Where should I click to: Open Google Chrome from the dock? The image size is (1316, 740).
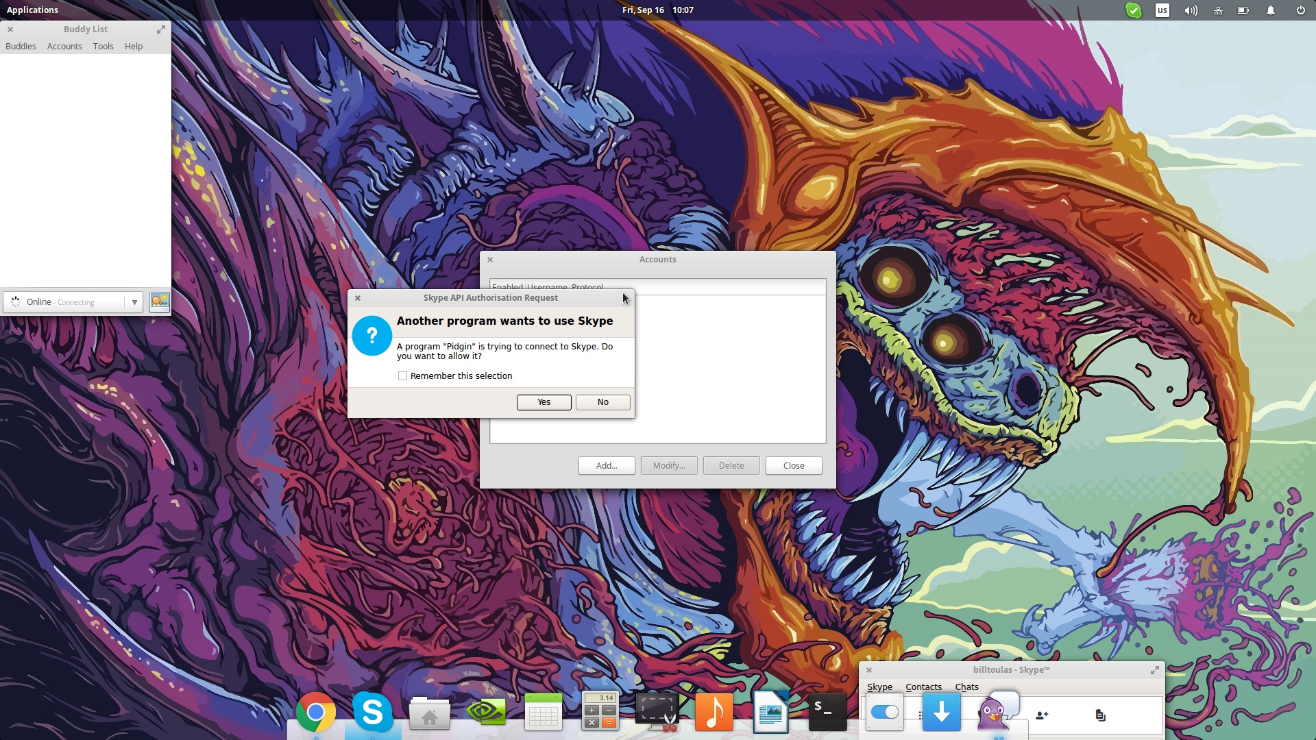coord(315,713)
